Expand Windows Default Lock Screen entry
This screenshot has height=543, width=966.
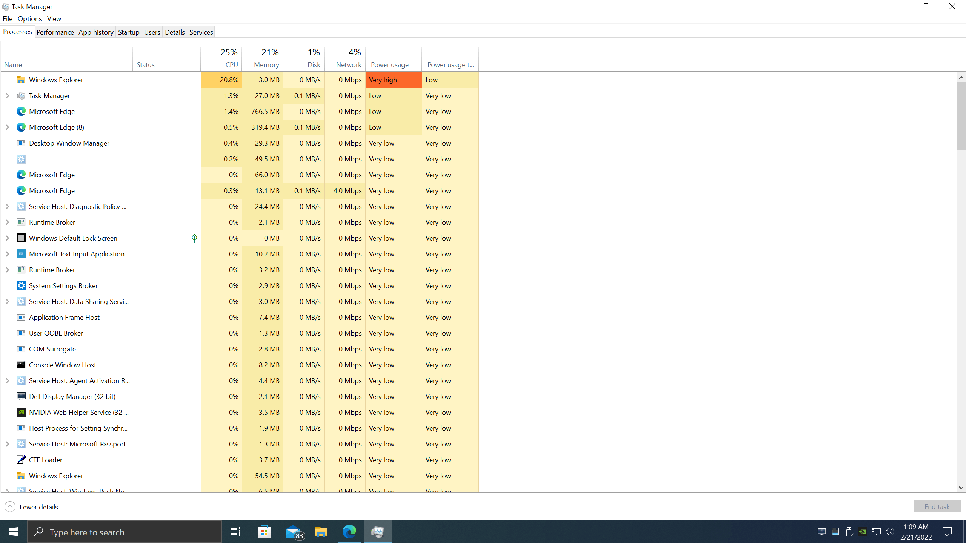click(x=7, y=238)
